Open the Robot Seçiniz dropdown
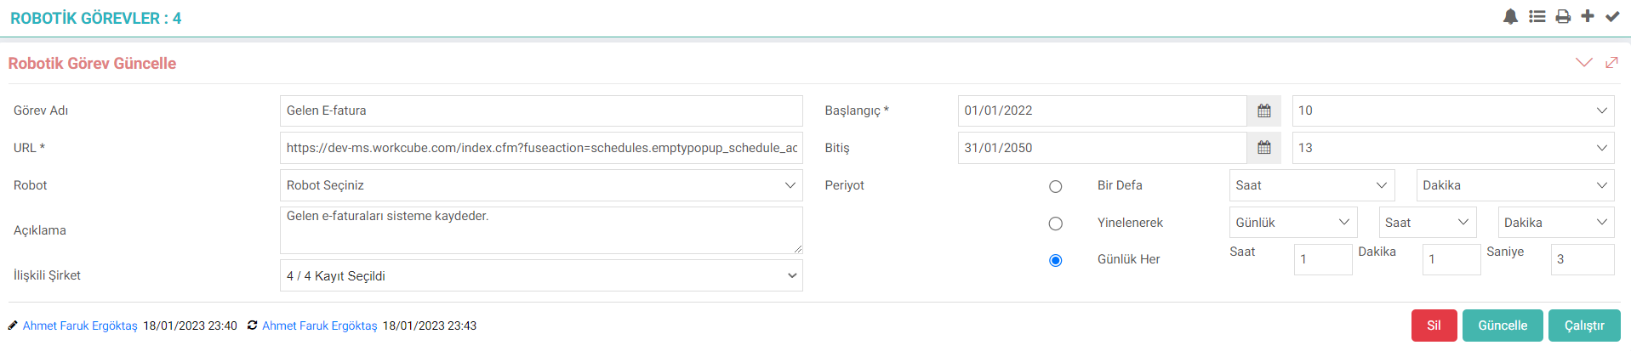 (541, 185)
